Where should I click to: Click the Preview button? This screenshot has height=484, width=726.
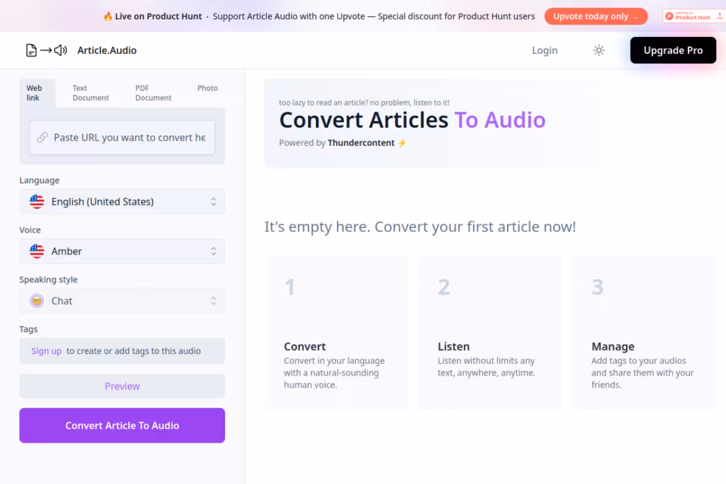tap(122, 386)
